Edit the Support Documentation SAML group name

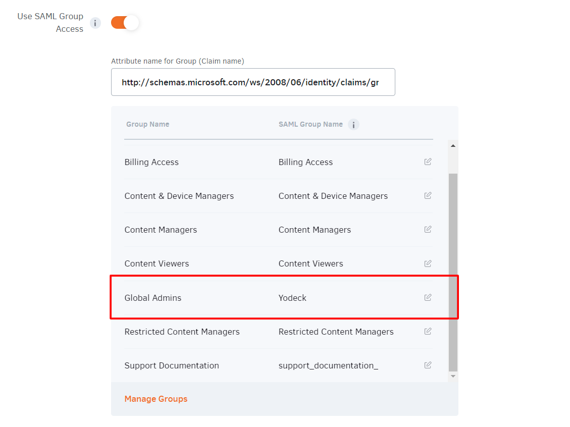point(428,365)
